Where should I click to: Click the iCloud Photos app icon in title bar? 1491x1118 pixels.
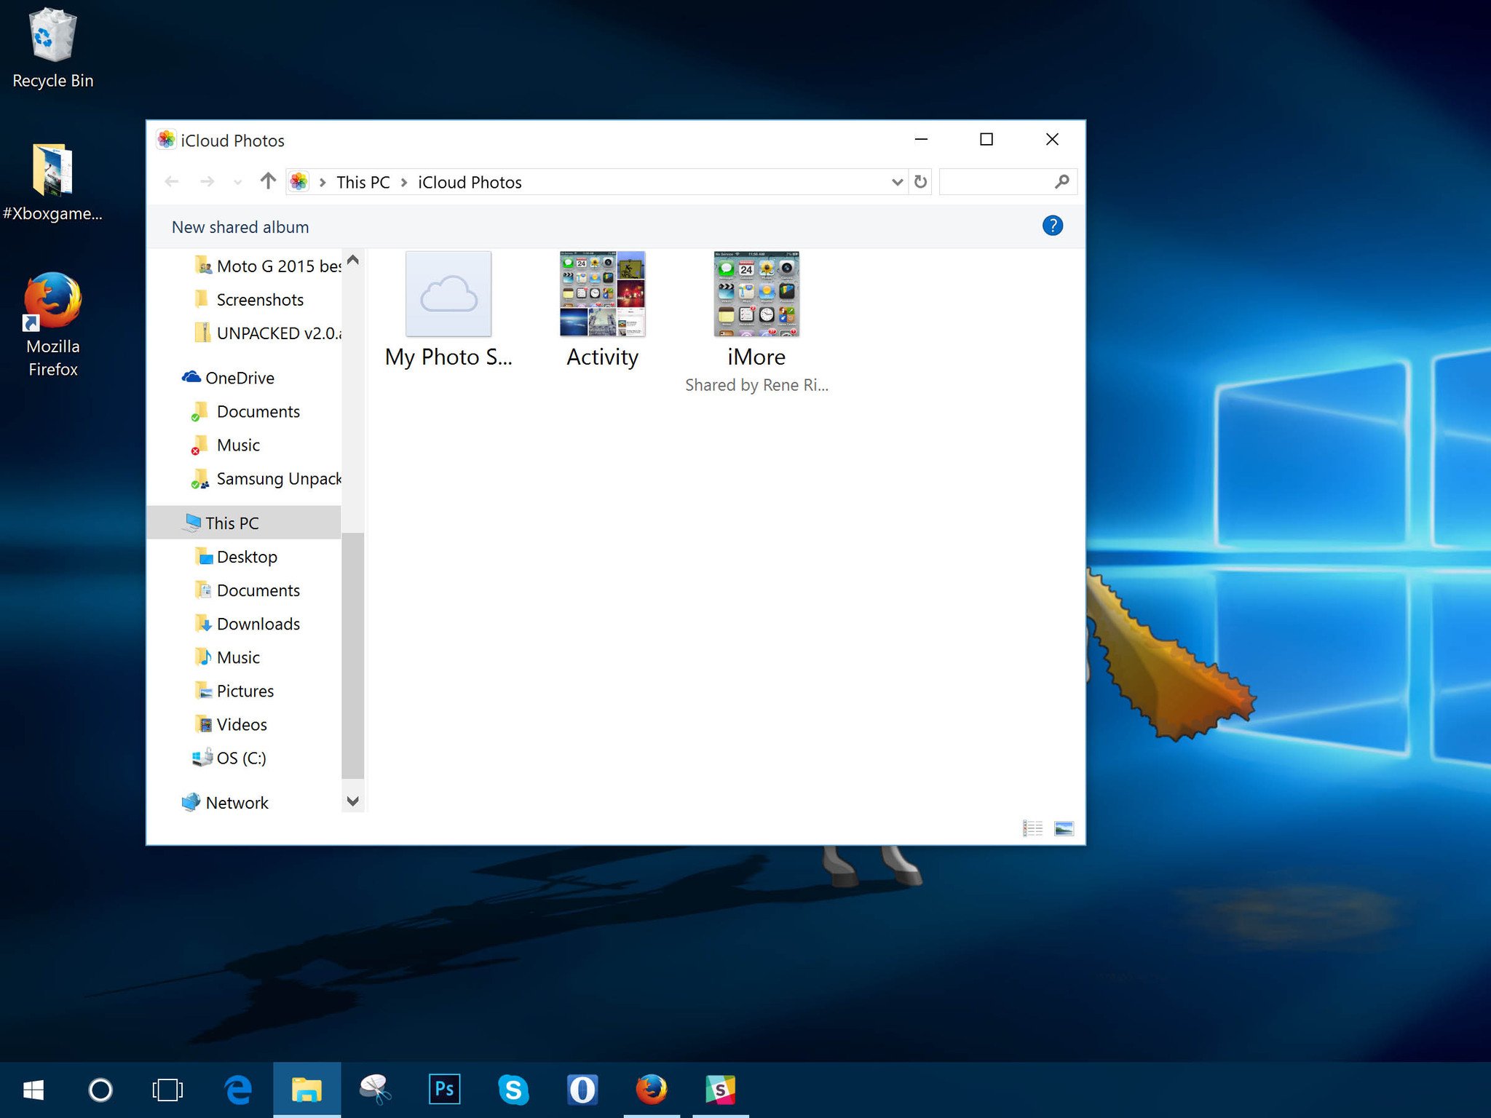[x=165, y=140]
